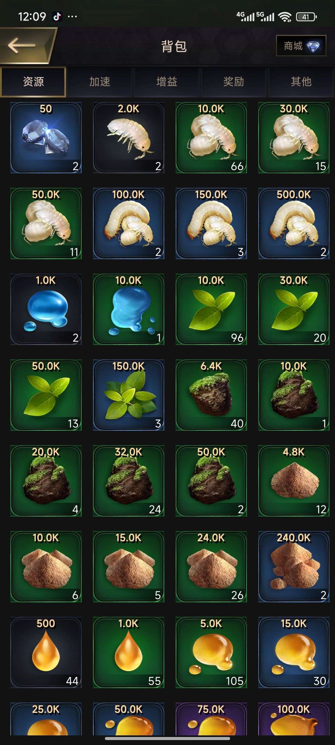The image size is (335, 745).
Task: Choose the 5.0K honey item with 105
Action: pyautogui.click(x=211, y=652)
